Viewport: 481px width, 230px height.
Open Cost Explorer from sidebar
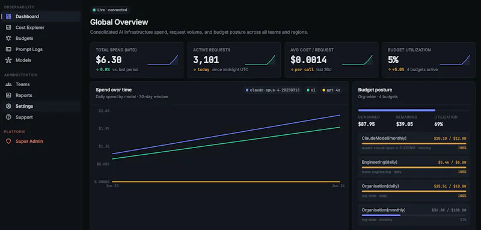pyautogui.click(x=41, y=28)
